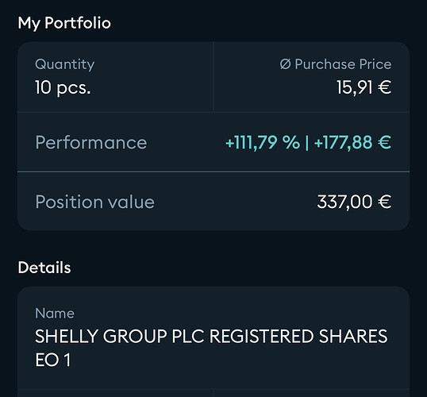Open the Details section heading
Screen dimensions: 427x397
[44, 268]
